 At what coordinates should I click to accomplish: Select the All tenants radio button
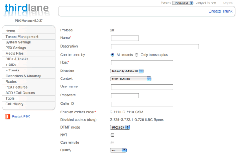coord(112,55)
